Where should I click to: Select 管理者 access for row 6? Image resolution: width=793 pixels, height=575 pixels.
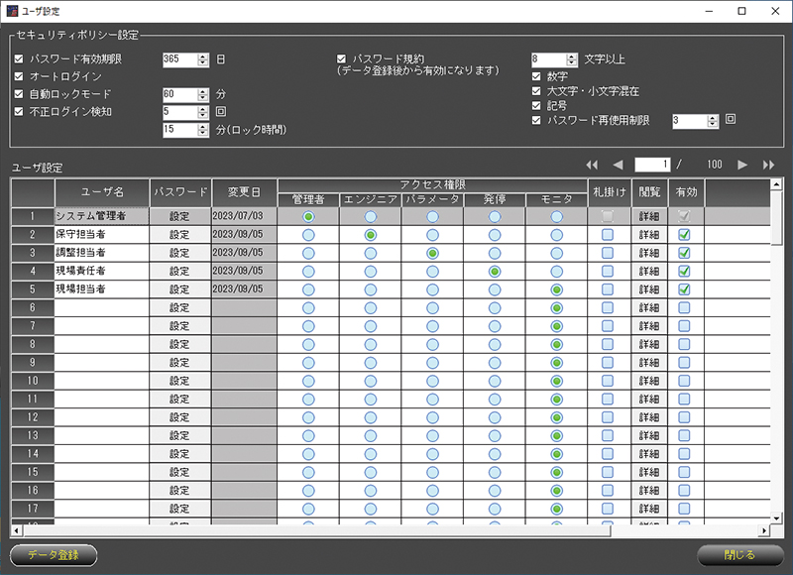pos(308,308)
